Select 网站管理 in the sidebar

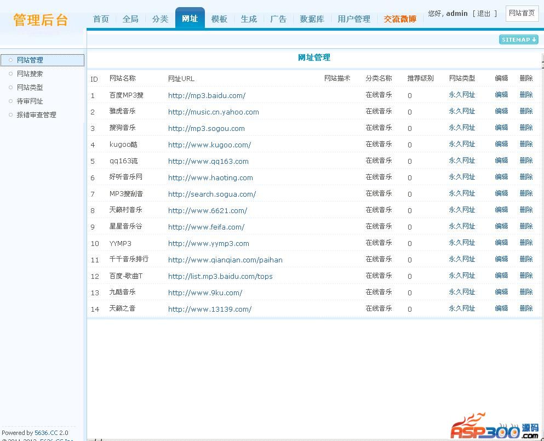[30, 60]
